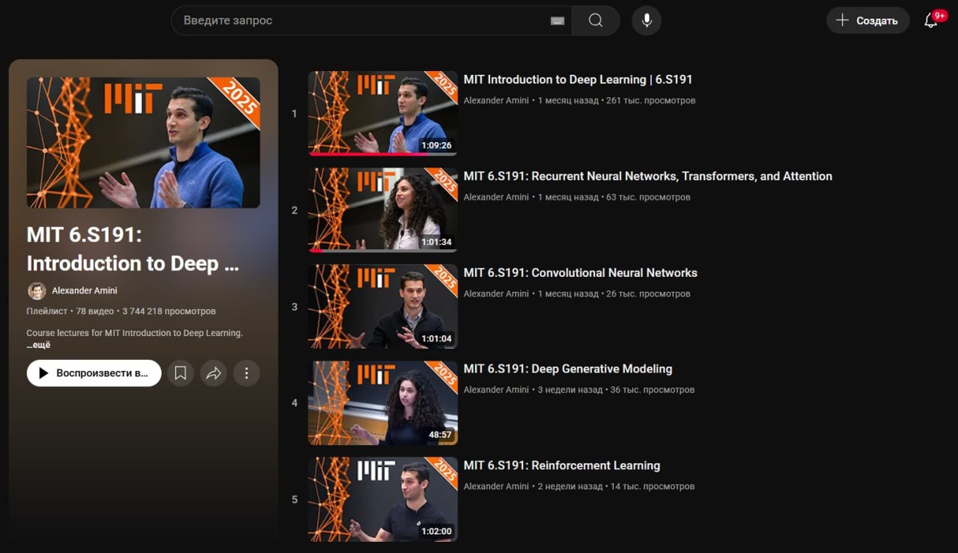The image size is (958, 553).
Task: Open video thumbnail with duration 1:01:34
Action: click(x=383, y=210)
